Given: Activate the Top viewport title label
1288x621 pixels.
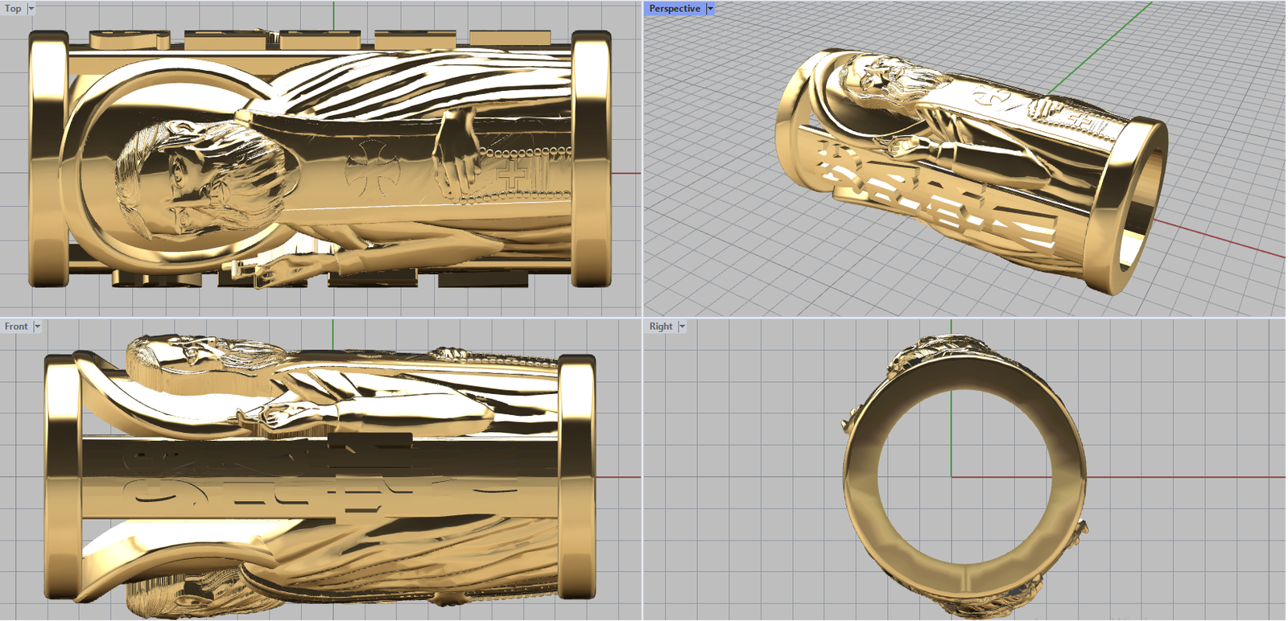Looking at the screenshot, I should coord(13,9).
